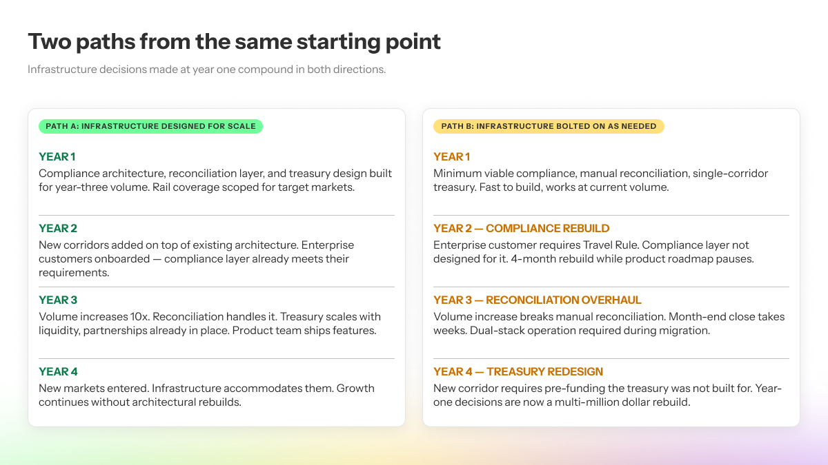828x465 pixels.
Task: Click the green 'YEAR 4' heading in Path A
Action: coord(58,372)
